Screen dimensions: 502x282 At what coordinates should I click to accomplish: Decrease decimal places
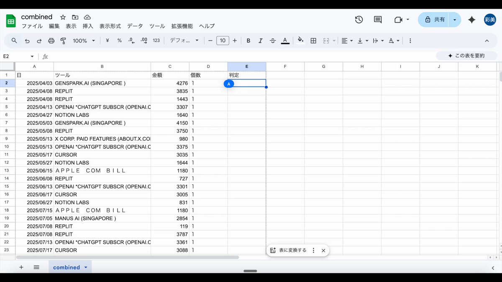[x=132, y=41]
